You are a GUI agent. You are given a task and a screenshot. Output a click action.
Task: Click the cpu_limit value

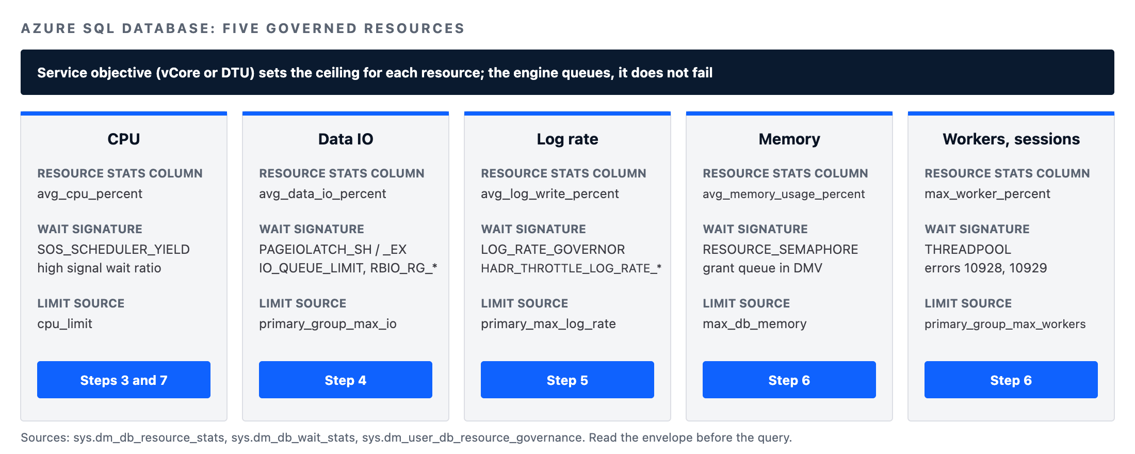[x=64, y=324]
